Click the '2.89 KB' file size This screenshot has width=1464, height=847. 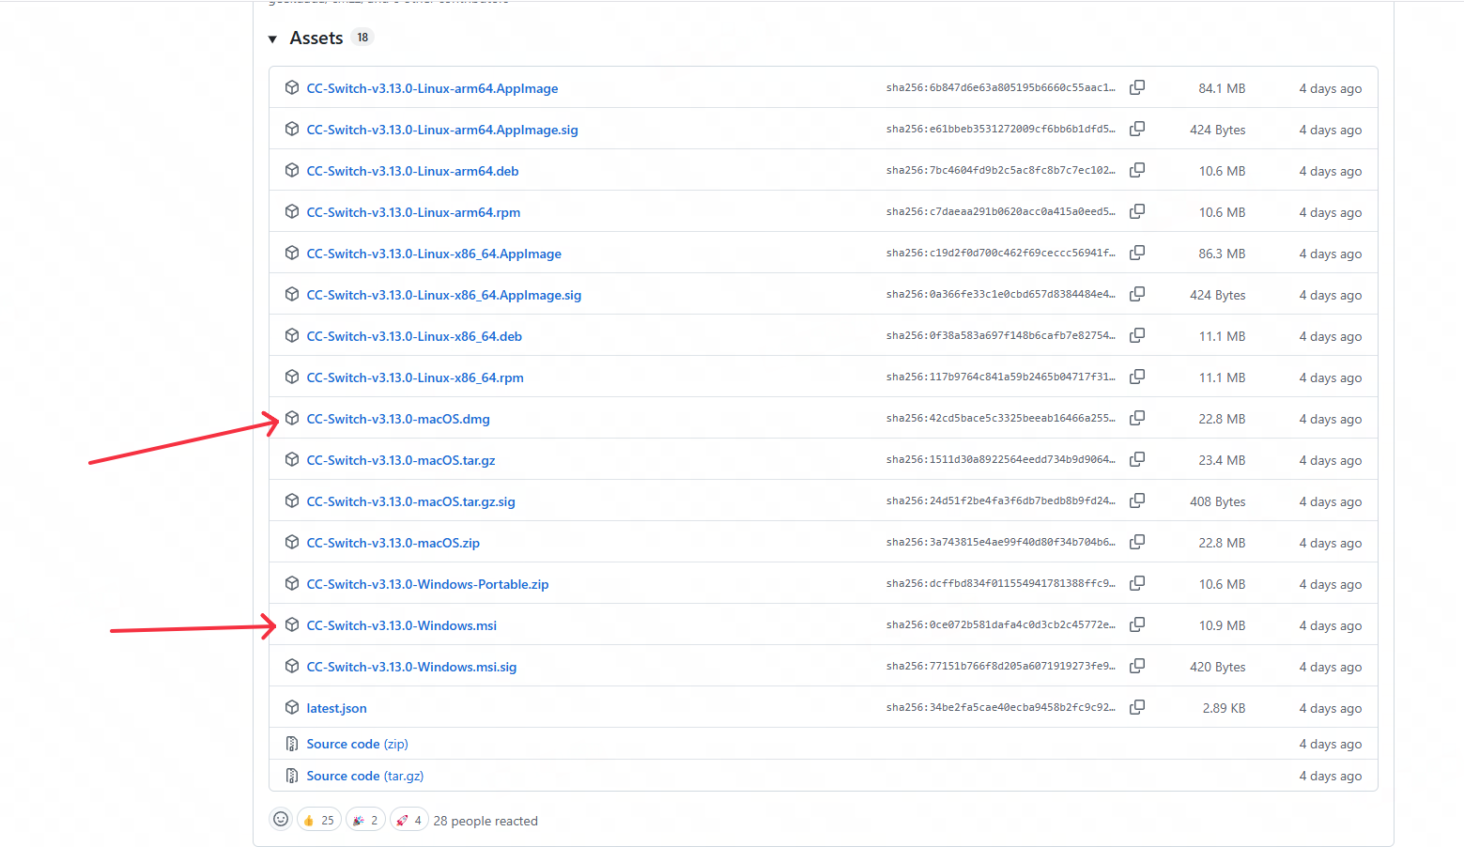tap(1224, 708)
